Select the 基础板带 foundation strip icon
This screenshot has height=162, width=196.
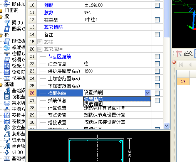click(x=7, y=159)
